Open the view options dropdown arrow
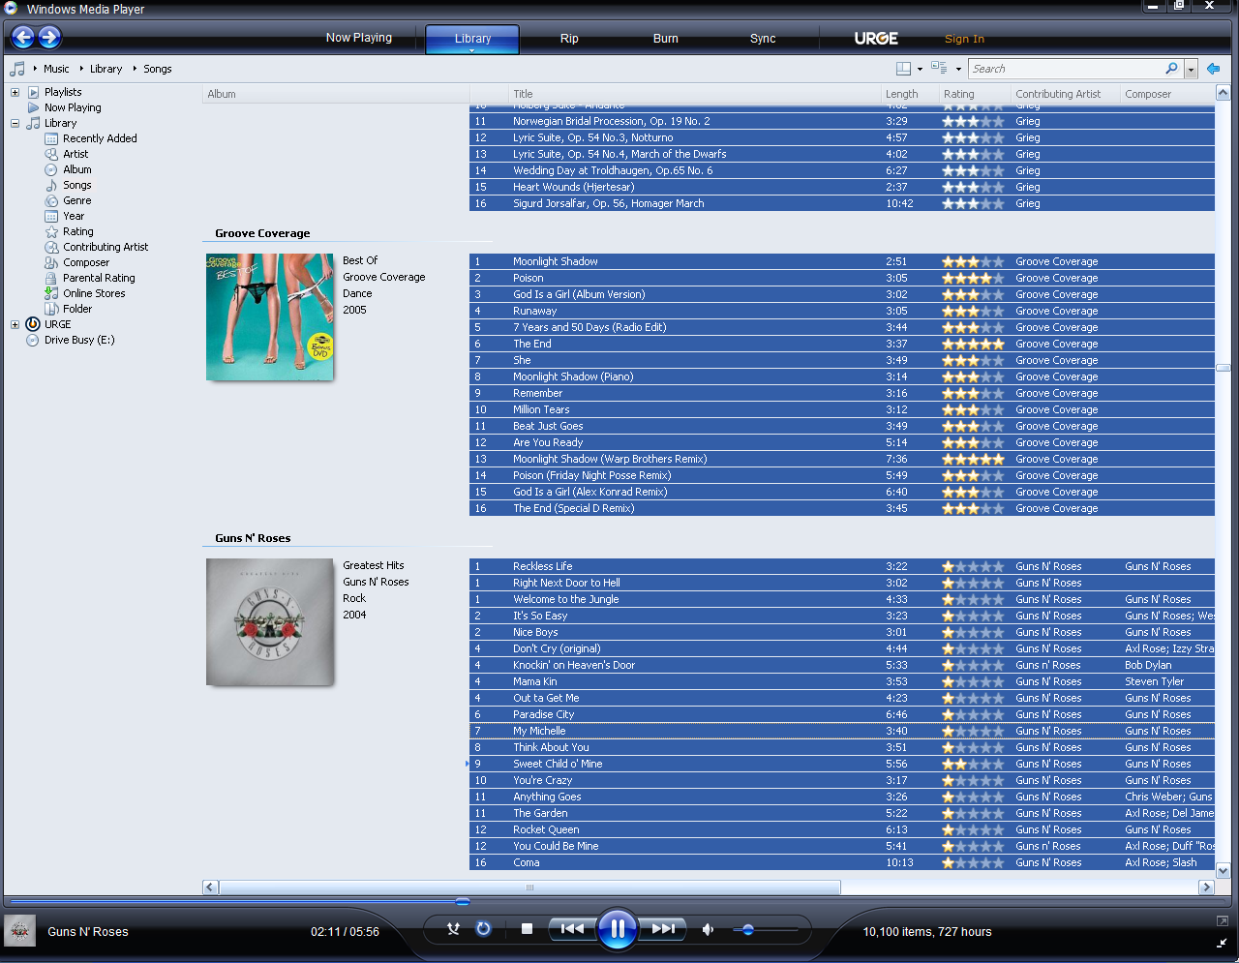 pos(958,70)
